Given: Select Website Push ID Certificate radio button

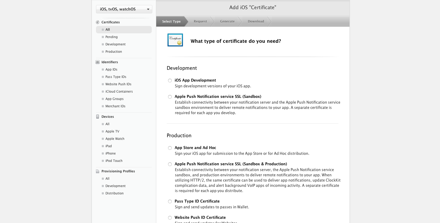Looking at the screenshot, I should point(170,218).
